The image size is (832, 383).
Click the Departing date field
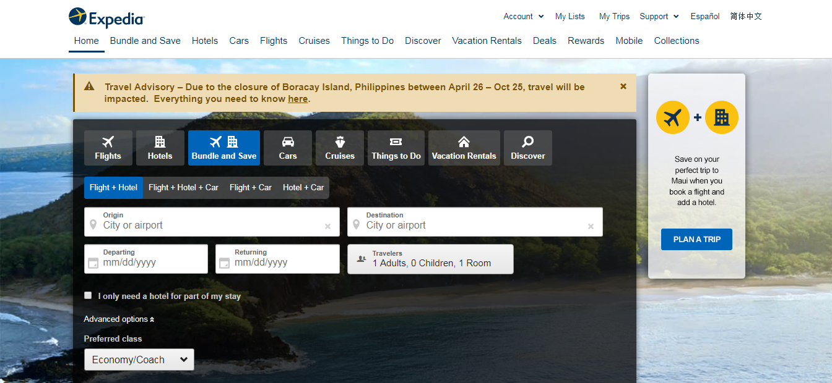[146, 259]
